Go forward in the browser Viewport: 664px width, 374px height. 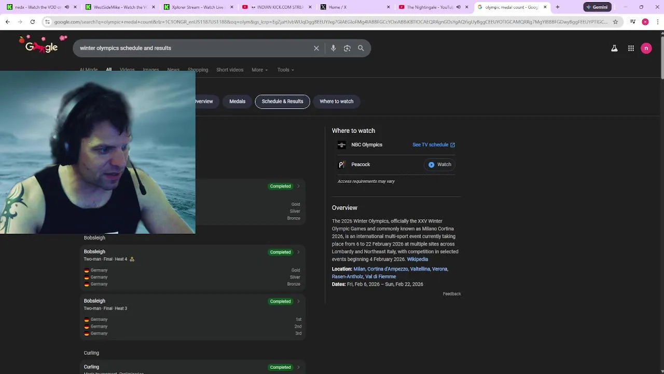(x=20, y=22)
